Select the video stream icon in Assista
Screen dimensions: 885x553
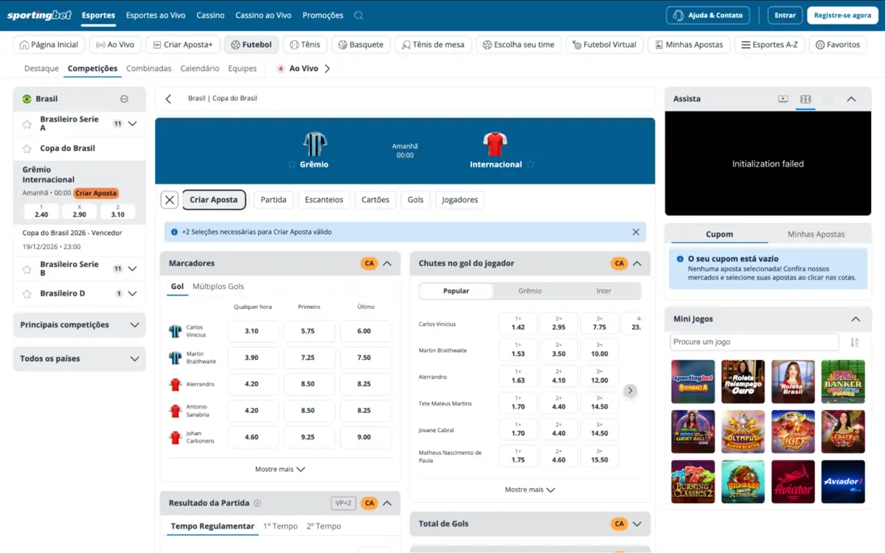783,99
